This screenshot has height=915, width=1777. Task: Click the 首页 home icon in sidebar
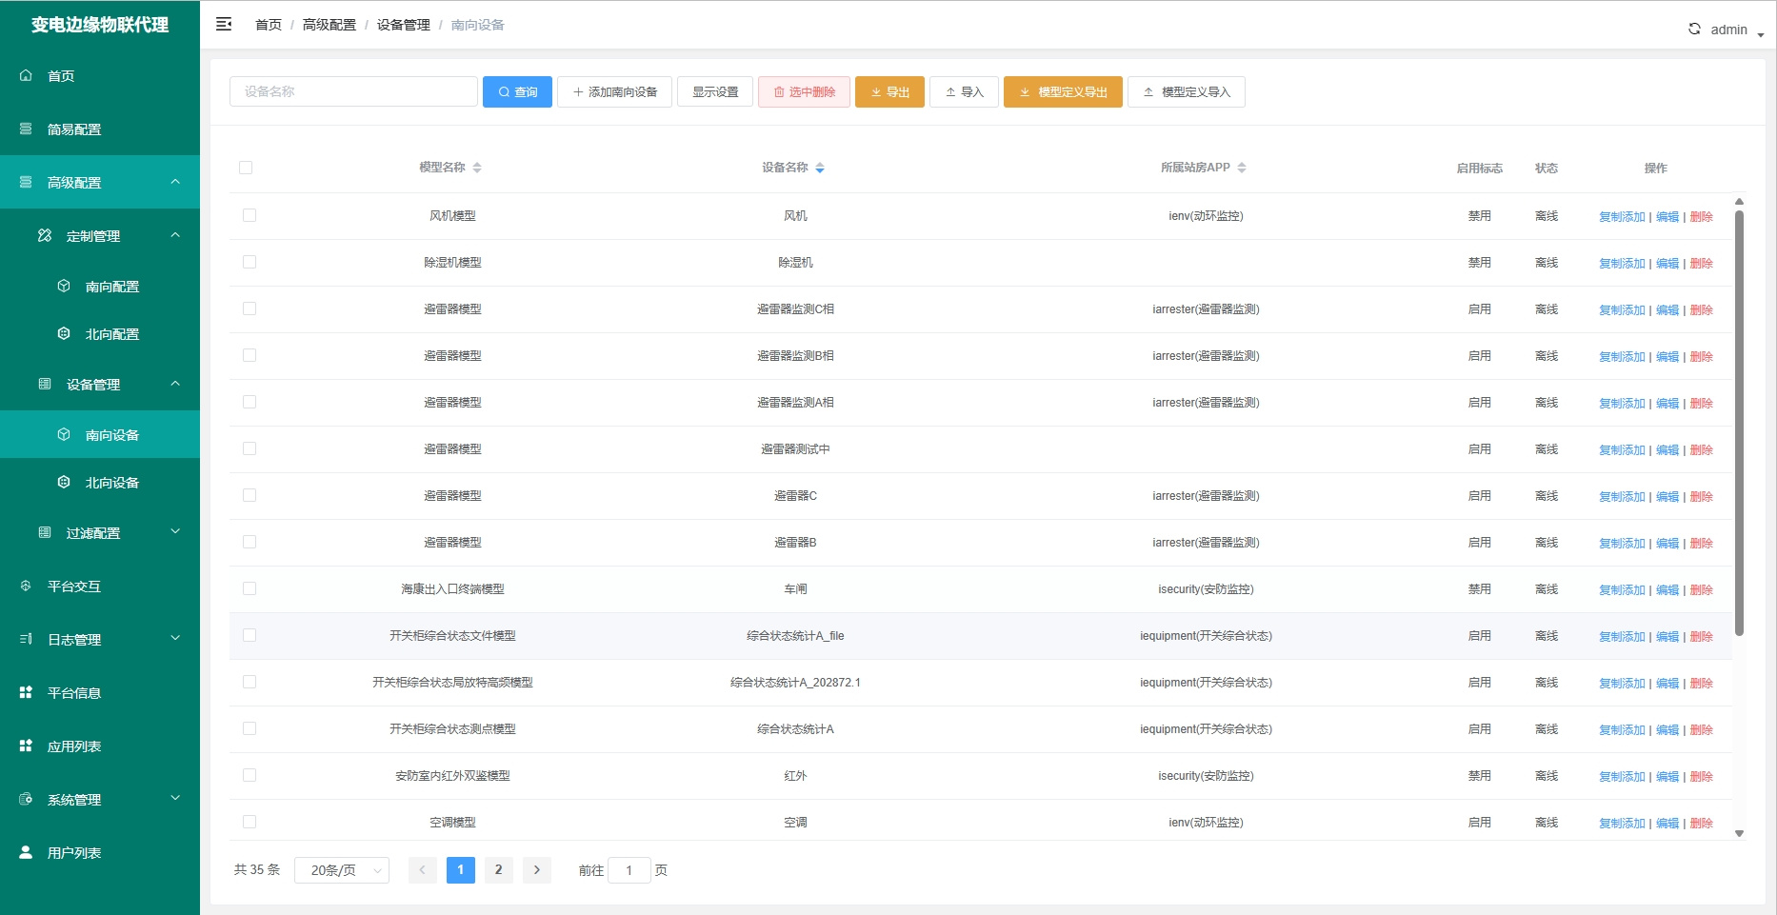coord(26,75)
